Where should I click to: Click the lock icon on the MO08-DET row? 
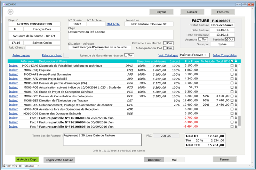tap(236, 100)
